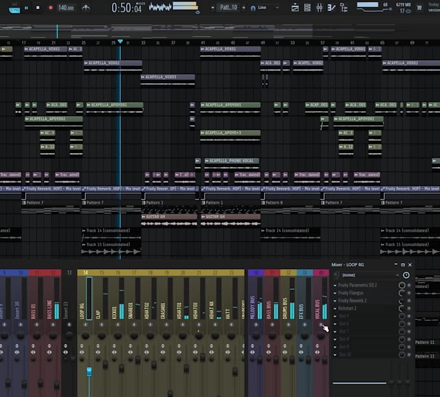Toggle the main snap magnet icon
Screen dimensions: 440x397
tap(253, 8)
